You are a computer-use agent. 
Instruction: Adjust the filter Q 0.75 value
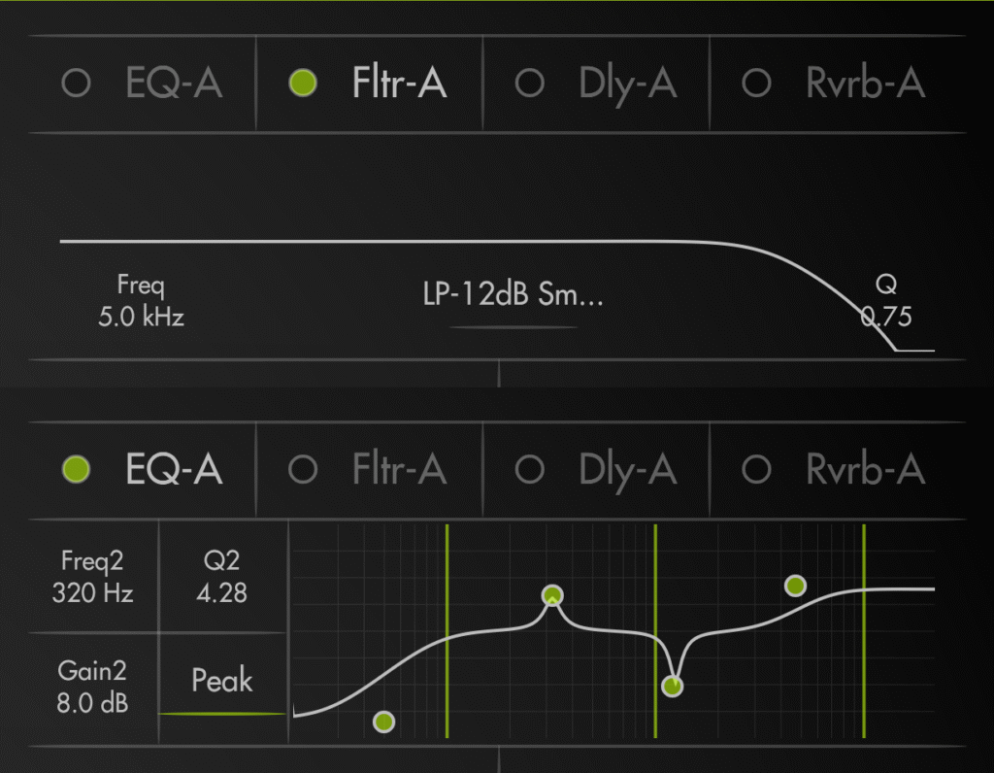coord(885,301)
